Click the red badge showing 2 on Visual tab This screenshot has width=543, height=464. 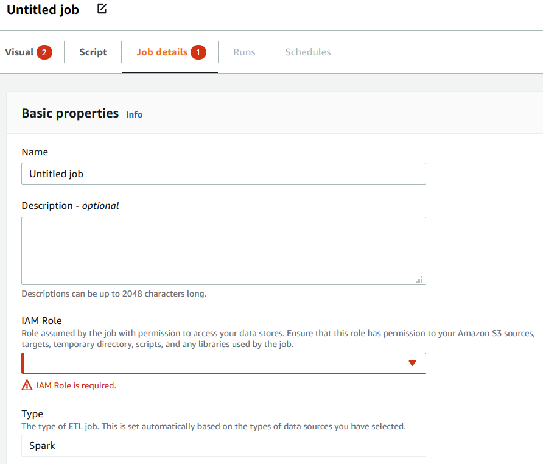pyautogui.click(x=44, y=52)
